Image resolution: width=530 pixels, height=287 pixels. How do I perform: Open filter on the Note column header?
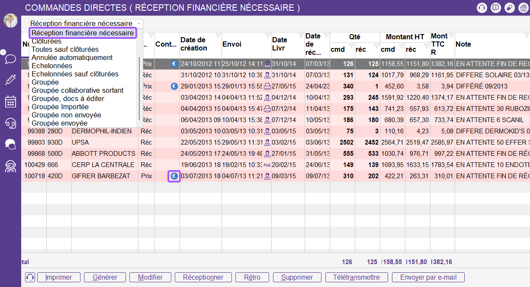pyautogui.click(x=526, y=35)
